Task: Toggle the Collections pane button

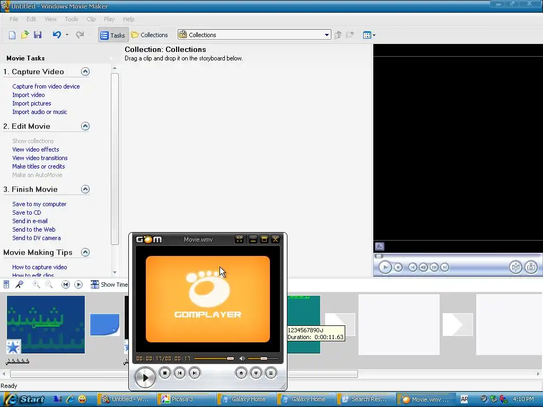Action: pyautogui.click(x=150, y=35)
